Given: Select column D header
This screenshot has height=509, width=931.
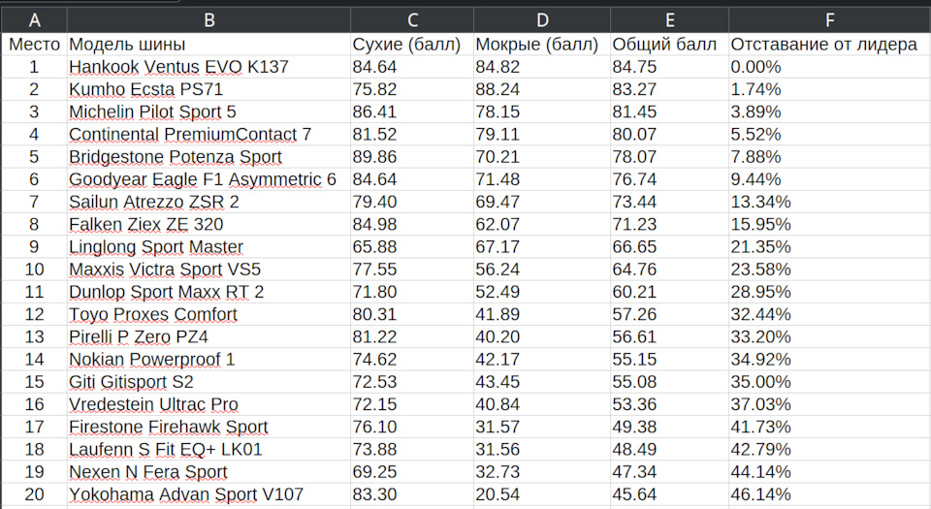Looking at the screenshot, I should 542,20.
